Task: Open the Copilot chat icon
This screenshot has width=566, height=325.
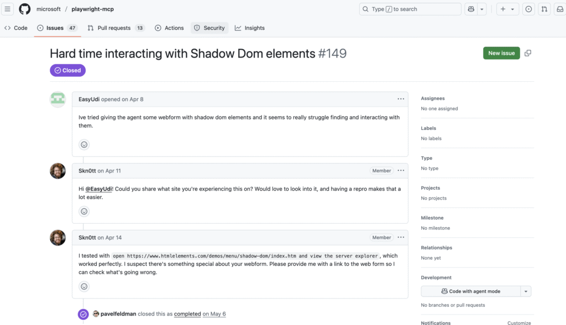Action: (x=471, y=9)
